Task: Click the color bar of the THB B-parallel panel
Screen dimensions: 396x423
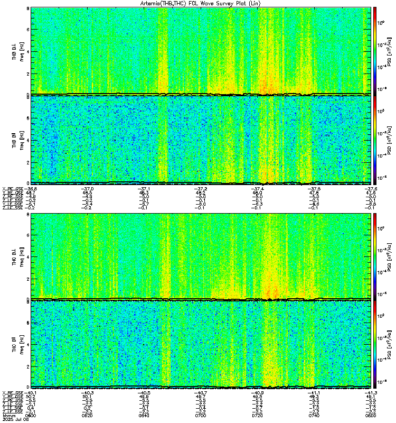Action: click(x=374, y=140)
